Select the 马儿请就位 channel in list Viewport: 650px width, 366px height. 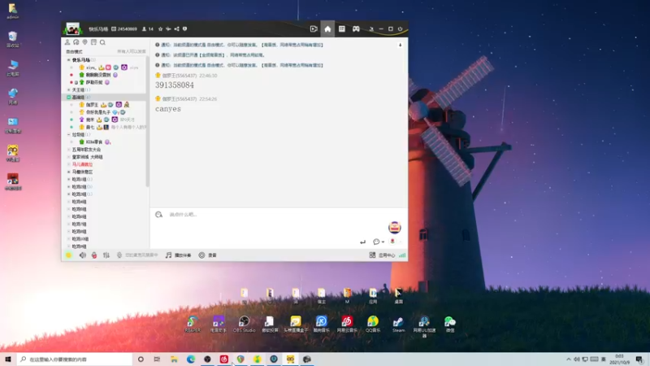click(83, 164)
